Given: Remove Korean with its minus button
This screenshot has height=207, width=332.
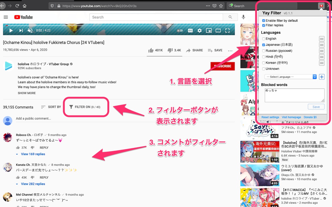Looking at the screenshot, I should click(322, 63).
